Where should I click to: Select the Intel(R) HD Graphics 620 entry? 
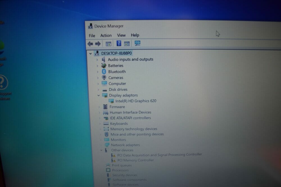tap(136, 101)
